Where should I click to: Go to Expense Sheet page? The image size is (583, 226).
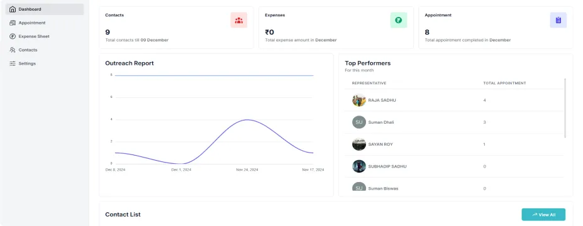click(45, 36)
